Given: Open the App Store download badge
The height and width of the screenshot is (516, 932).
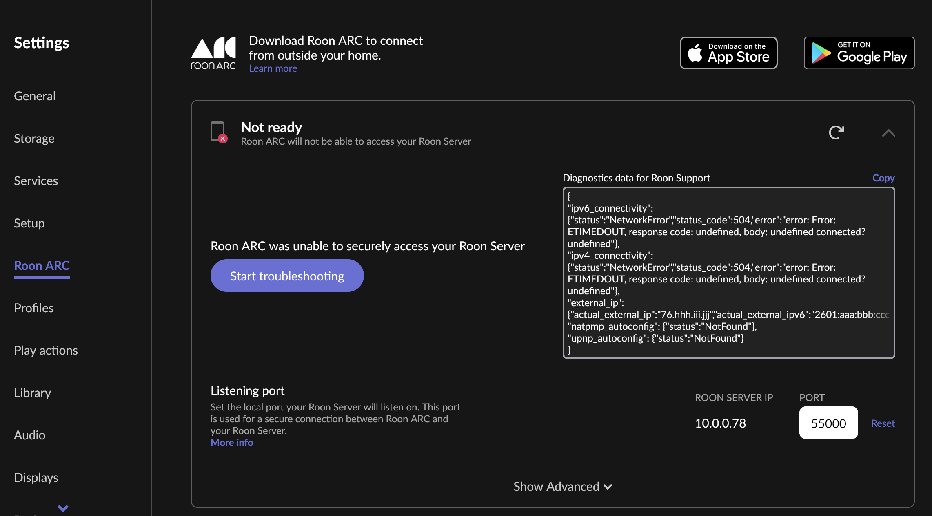Looking at the screenshot, I should 728,53.
